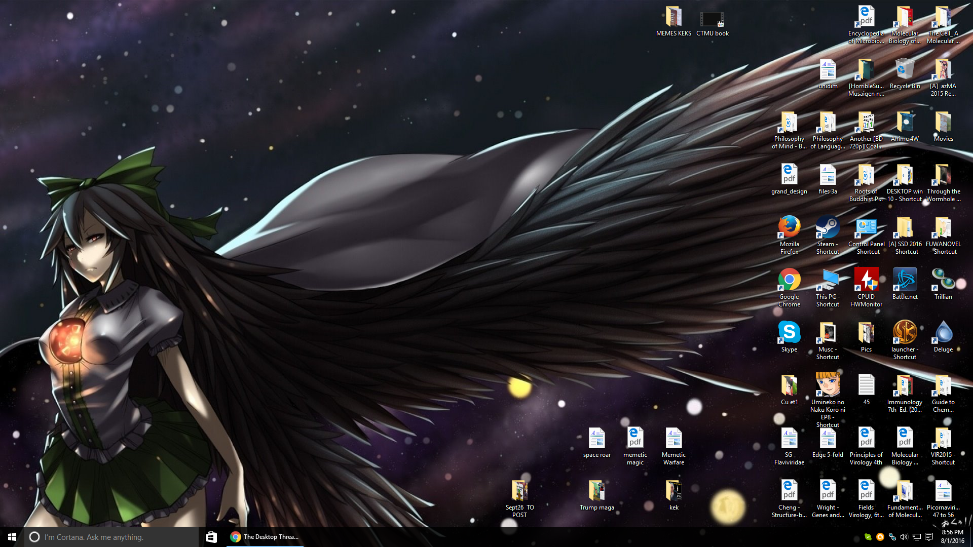The width and height of the screenshot is (973, 547).
Task: Select the files 3a document
Action: (828, 179)
